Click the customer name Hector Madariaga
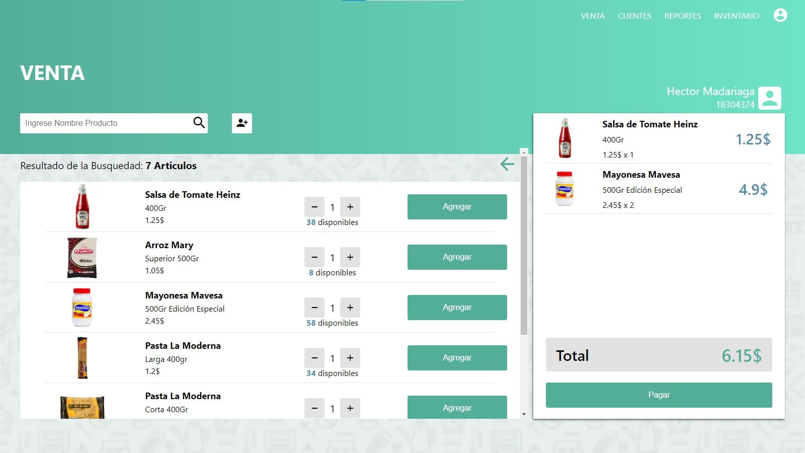The height and width of the screenshot is (453, 805). pos(710,91)
